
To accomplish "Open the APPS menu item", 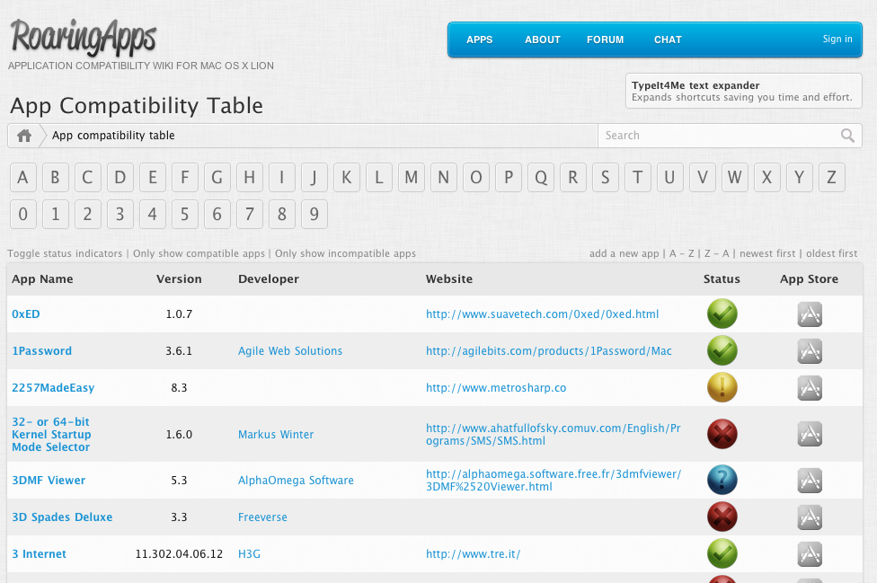I will (x=479, y=40).
